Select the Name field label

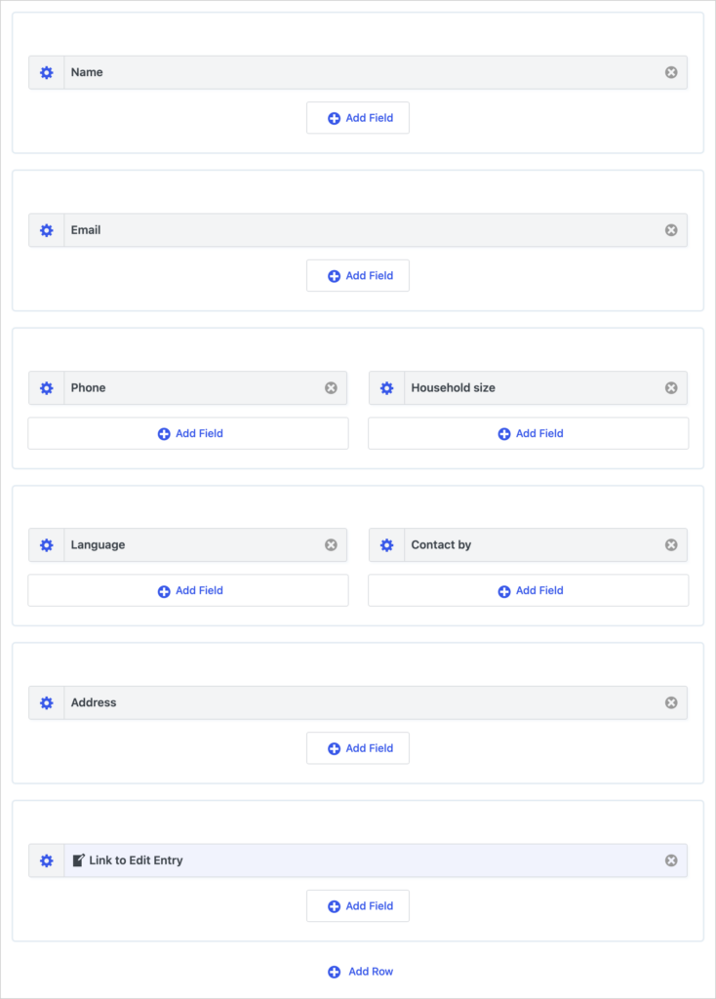(87, 72)
